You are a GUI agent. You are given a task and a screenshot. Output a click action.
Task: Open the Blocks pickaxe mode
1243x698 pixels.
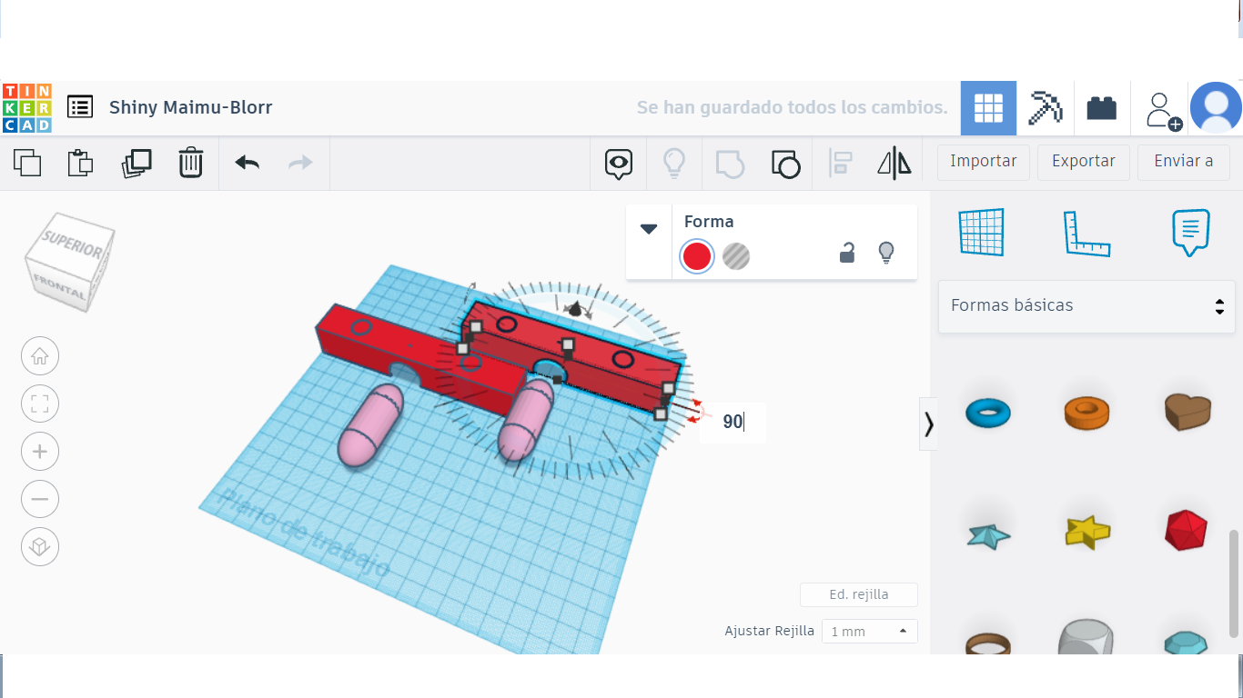click(1046, 108)
